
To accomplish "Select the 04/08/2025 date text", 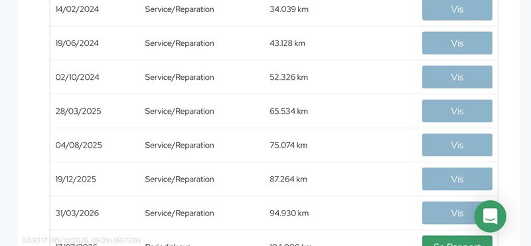I will [78, 145].
